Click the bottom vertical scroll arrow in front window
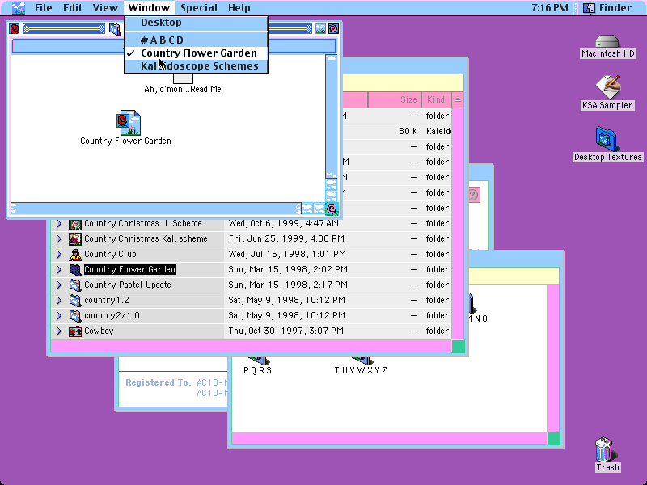The image size is (647, 485). (x=332, y=196)
